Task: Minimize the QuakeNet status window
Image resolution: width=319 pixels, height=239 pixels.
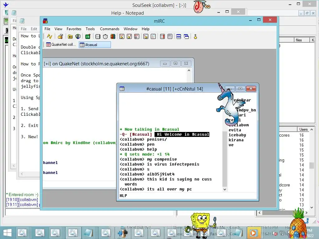Action: click(165, 63)
